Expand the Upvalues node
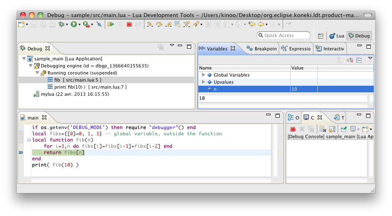The height and width of the screenshot is (216, 392). coord(203,82)
